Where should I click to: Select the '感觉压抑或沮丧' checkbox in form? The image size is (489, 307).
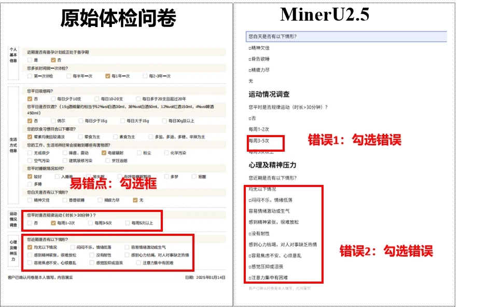(x=91, y=263)
